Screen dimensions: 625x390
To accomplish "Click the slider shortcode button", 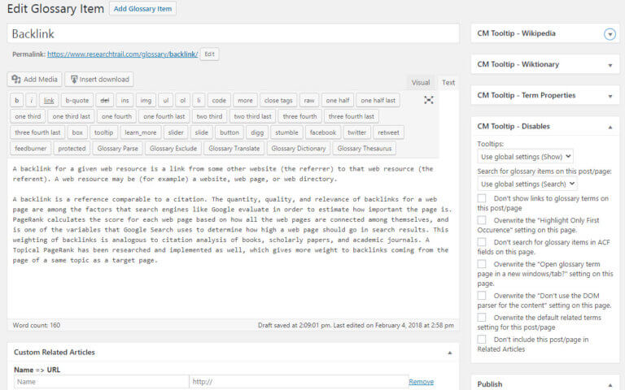I will (176, 132).
